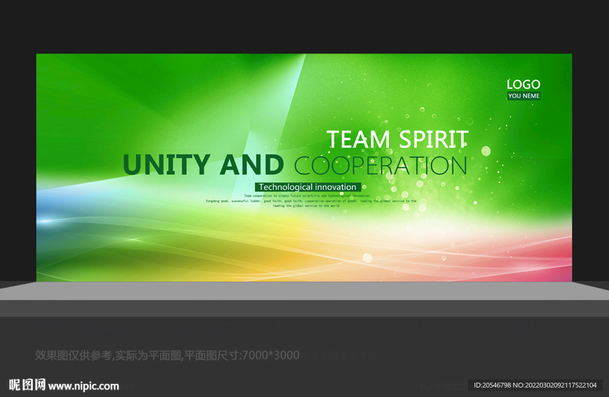The width and height of the screenshot is (609, 397).
Task: Click the bold "UNITY AND" text
Action: [x=203, y=165]
